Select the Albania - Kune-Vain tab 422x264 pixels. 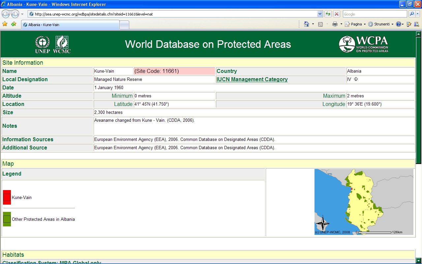click(70, 25)
